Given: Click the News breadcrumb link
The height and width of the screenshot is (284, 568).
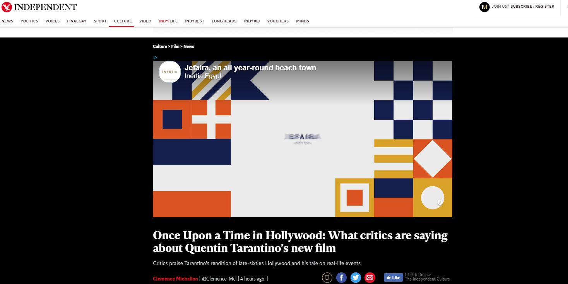Looking at the screenshot, I should point(189,46).
